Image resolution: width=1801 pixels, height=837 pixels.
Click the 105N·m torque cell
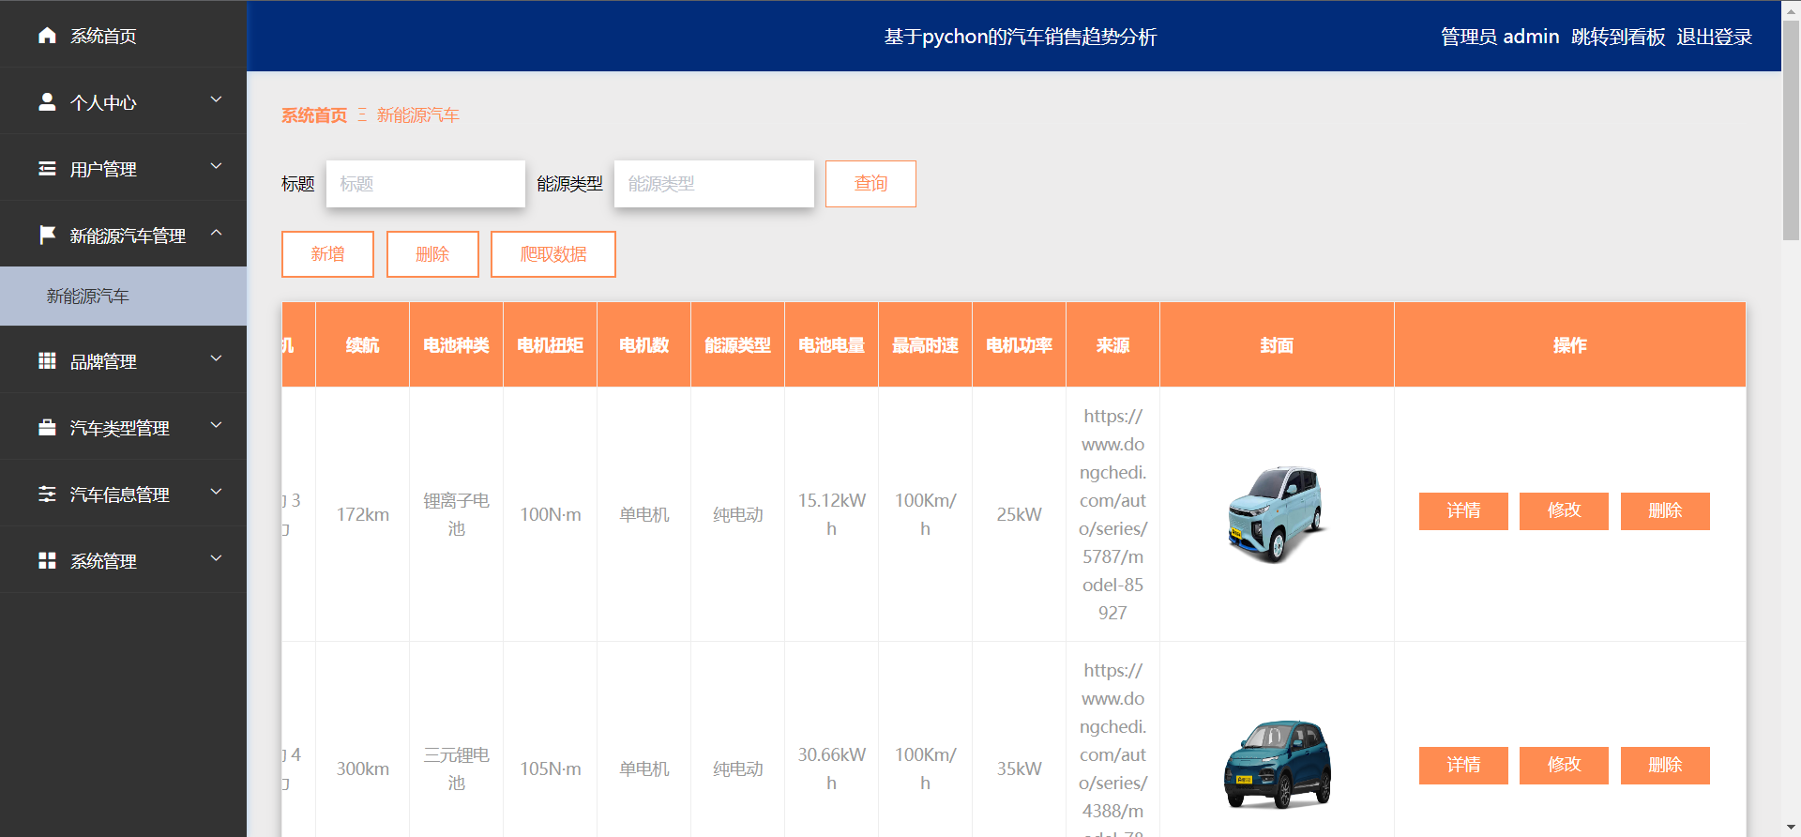550,769
